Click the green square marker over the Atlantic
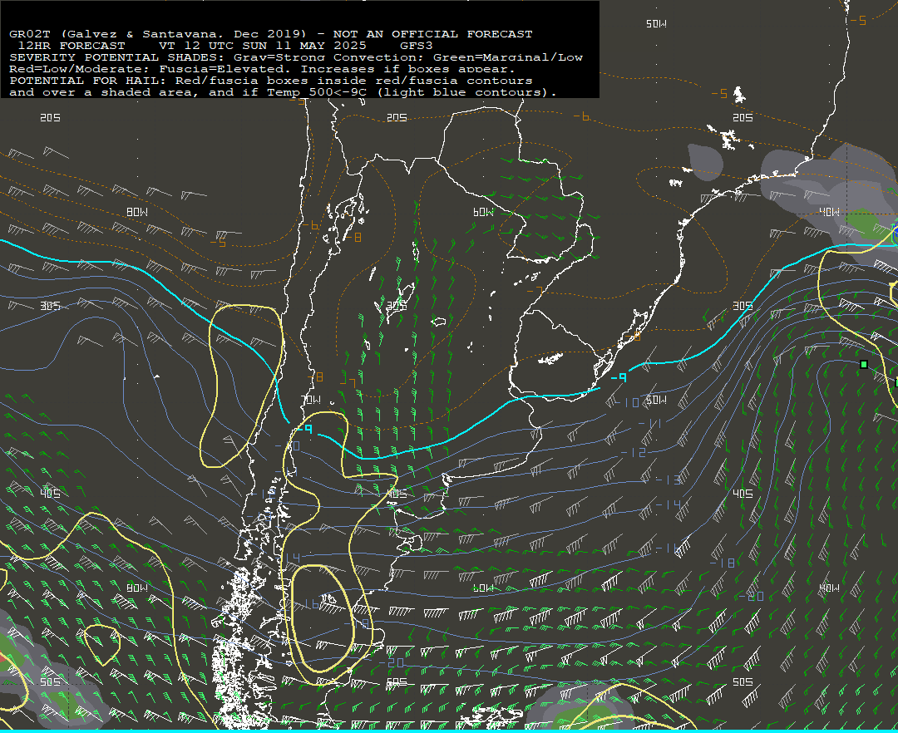Screen dimensions: 898x733 (x=864, y=365)
